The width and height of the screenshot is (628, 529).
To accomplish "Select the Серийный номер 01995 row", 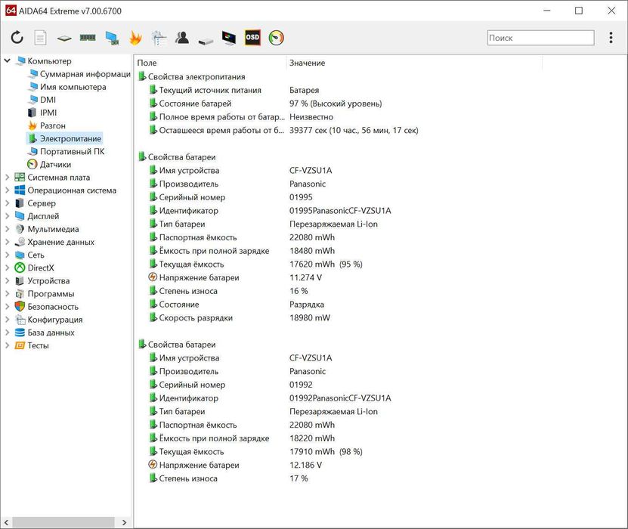I will pyautogui.click(x=230, y=197).
